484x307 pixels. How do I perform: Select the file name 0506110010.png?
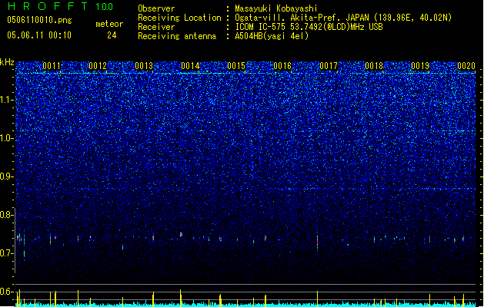39,20
